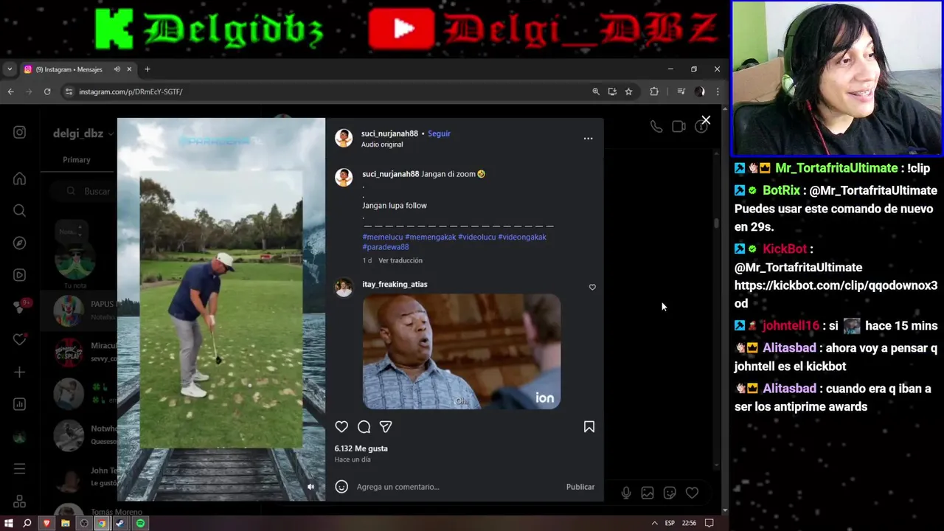Click the address bar URL instagram.com/p/DRmEcY-SGTF/
The image size is (944, 531).
tap(131, 91)
